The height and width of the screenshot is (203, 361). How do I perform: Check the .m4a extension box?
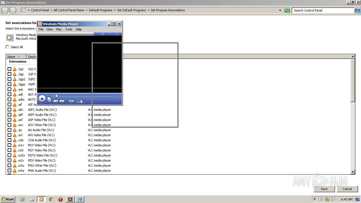[10, 171]
